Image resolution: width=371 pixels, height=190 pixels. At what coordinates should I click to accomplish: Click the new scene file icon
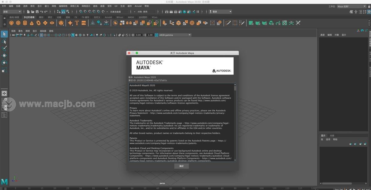[x=28, y=12]
